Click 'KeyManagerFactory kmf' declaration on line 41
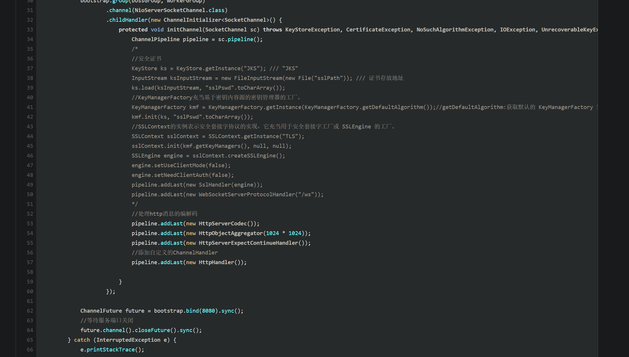The image size is (629, 357). 165,107
